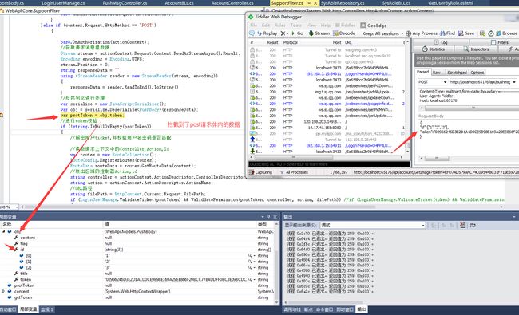
Task: Open the Keep: All sessions dropdown
Action: (x=382, y=33)
